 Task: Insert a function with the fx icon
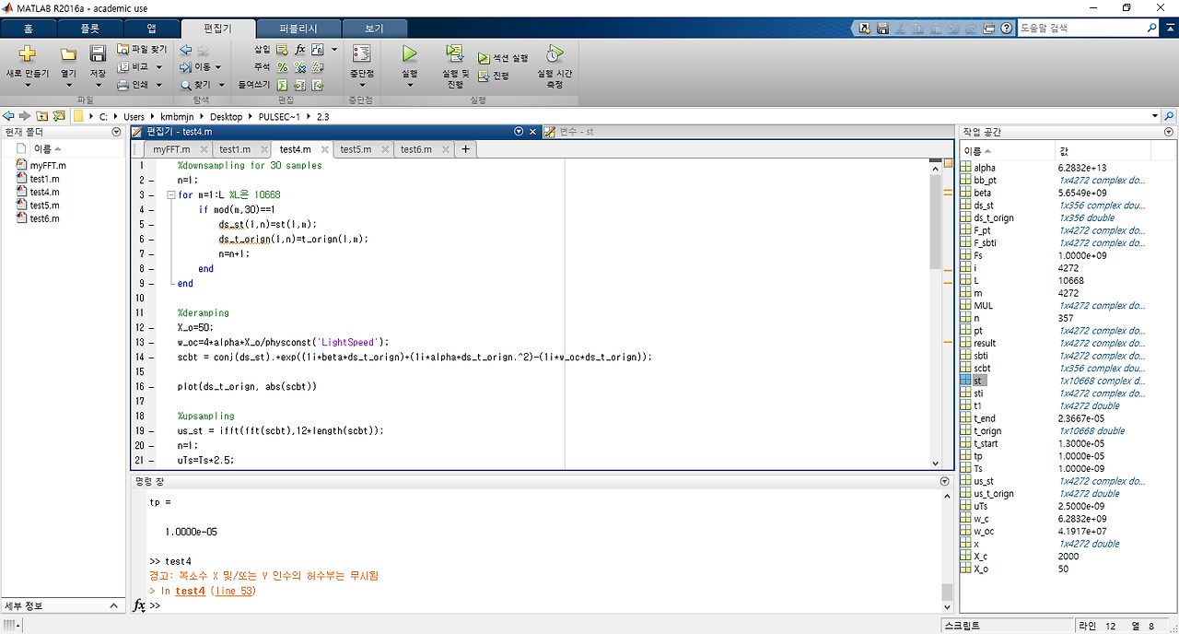point(300,49)
